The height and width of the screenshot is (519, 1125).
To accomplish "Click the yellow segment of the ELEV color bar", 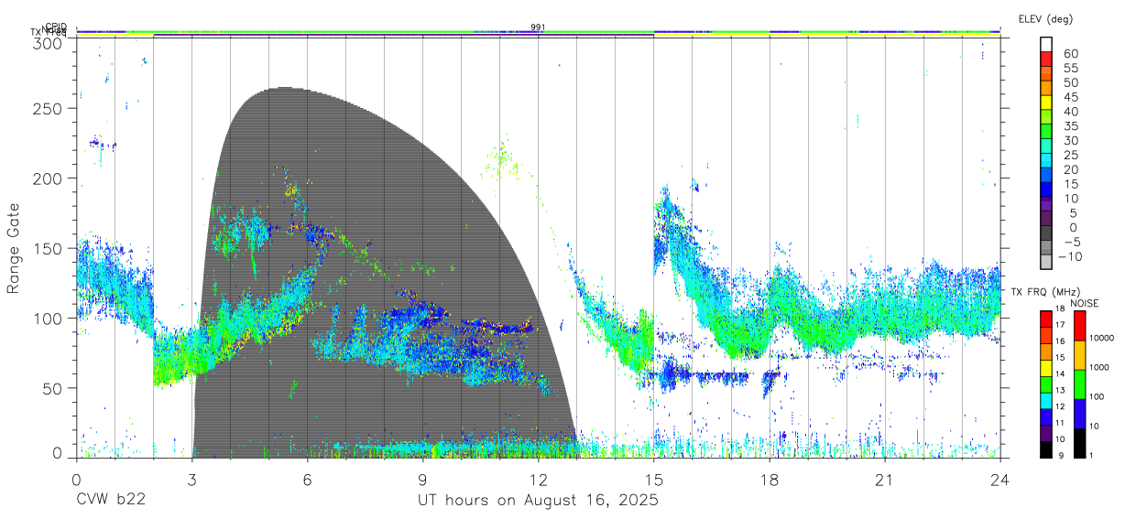I will (1047, 103).
